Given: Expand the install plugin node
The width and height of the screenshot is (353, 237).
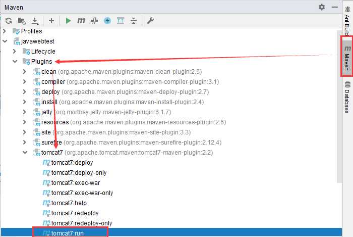Looking at the screenshot, I should (x=25, y=102).
